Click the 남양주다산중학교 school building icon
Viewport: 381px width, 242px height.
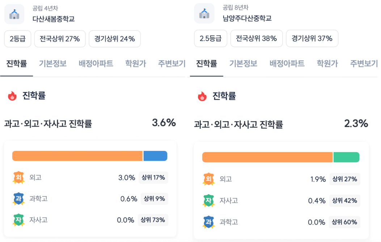point(204,13)
